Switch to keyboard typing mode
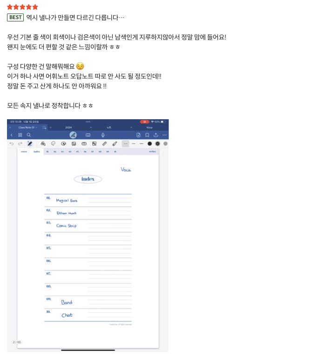Viewport: 332px width, 360px height. pyautogui.click(x=88, y=135)
